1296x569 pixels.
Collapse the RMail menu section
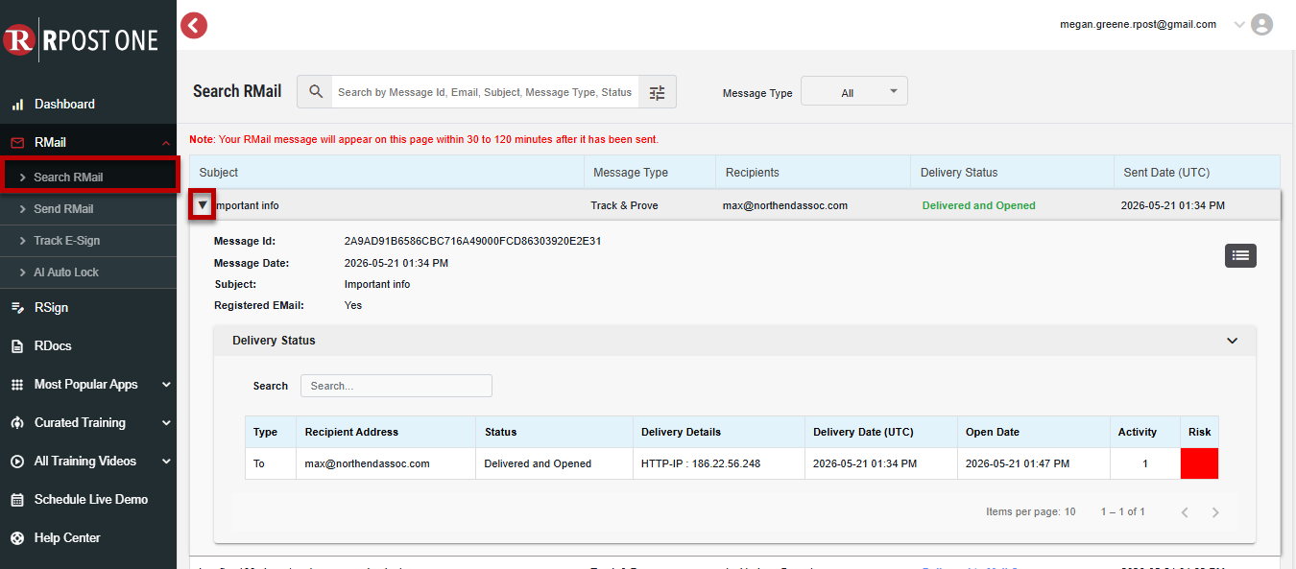pos(165,143)
